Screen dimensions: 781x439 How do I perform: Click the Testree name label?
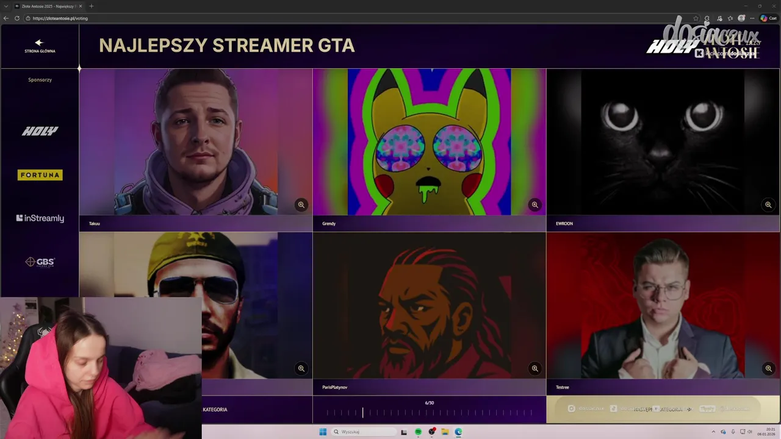pos(563,387)
